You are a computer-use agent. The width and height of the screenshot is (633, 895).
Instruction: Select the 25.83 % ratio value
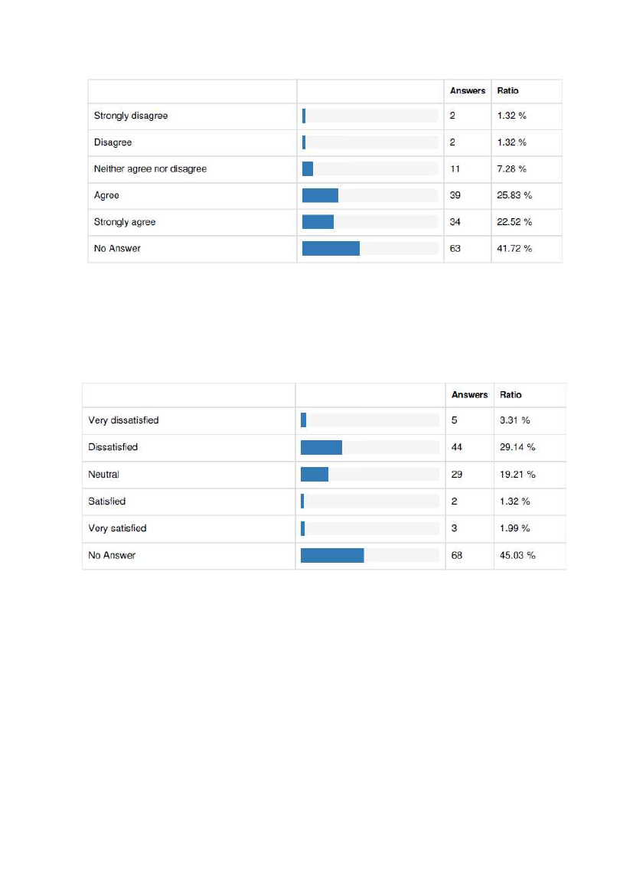514,195
